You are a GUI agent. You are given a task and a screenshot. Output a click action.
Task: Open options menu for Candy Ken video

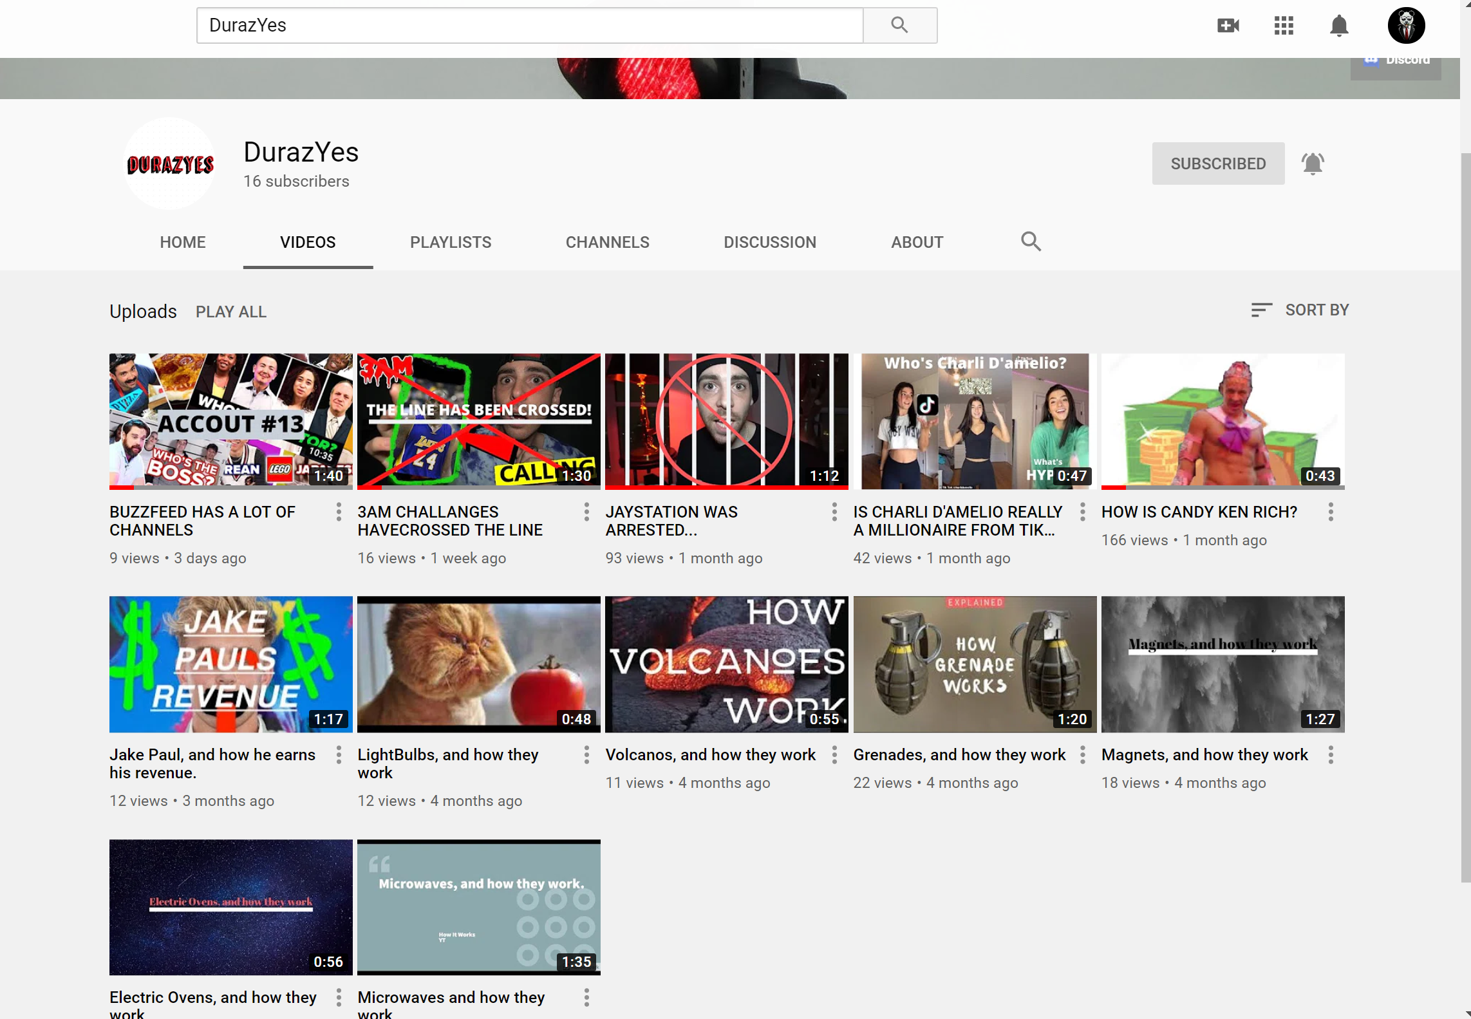point(1331,512)
